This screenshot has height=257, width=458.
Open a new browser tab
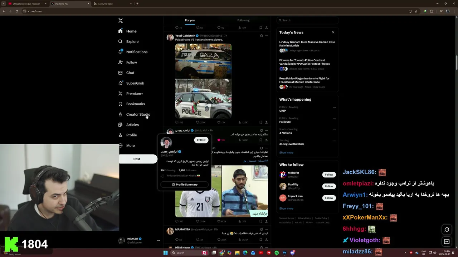137,4
